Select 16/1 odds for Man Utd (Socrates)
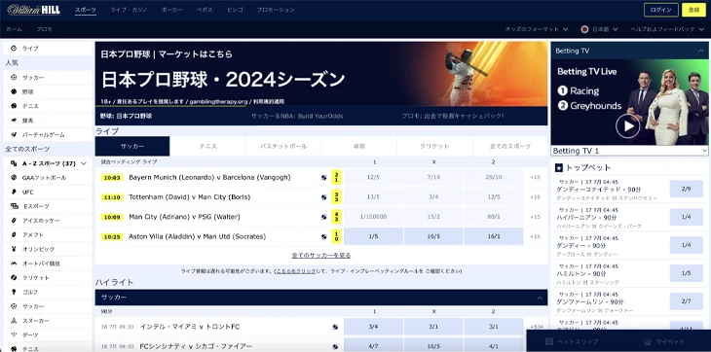The height and width of the screenshot is (352, 711). pos(494,236)
